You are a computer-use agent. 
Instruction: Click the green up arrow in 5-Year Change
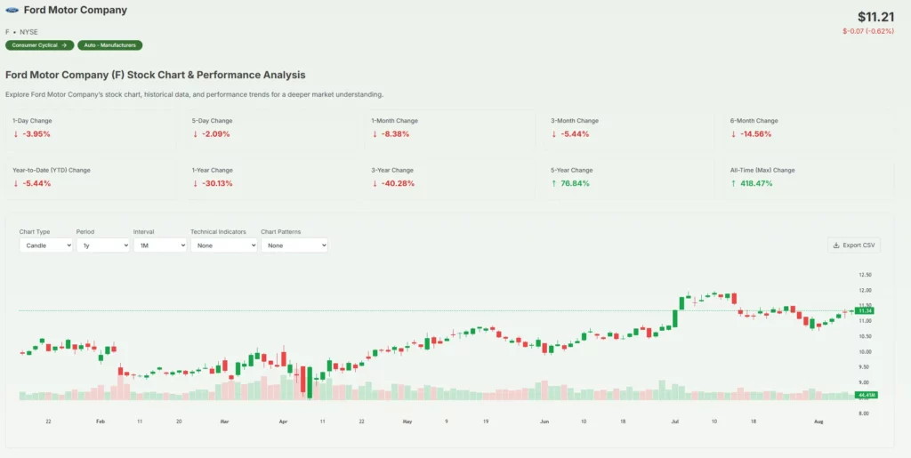(553, 183)
